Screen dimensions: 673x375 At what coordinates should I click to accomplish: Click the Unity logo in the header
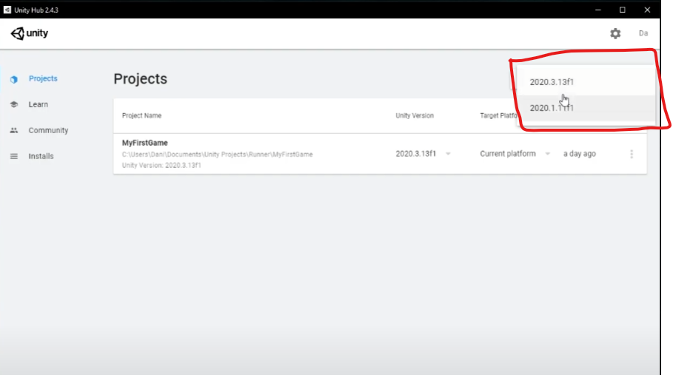click(x=30, y=33)
